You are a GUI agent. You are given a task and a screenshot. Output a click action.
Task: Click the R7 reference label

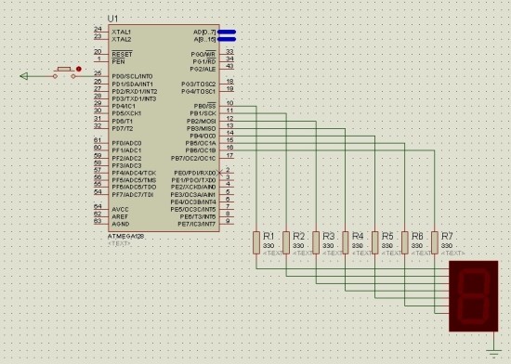[x=447, y=236]
